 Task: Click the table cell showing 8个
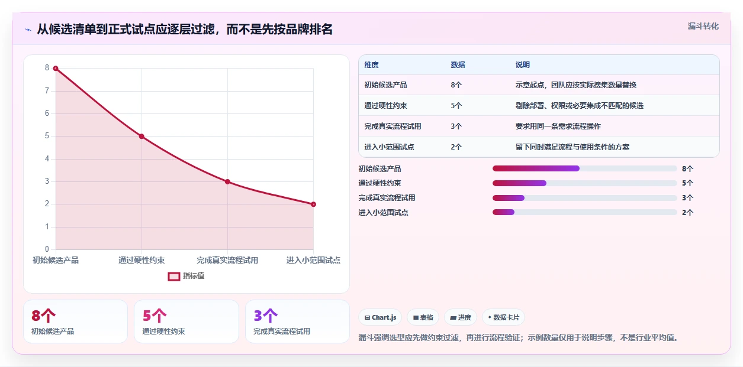tap(456, 85)
